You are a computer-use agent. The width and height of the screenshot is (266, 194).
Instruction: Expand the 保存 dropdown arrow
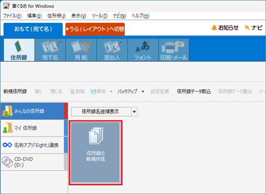click(x=111, y=92)
